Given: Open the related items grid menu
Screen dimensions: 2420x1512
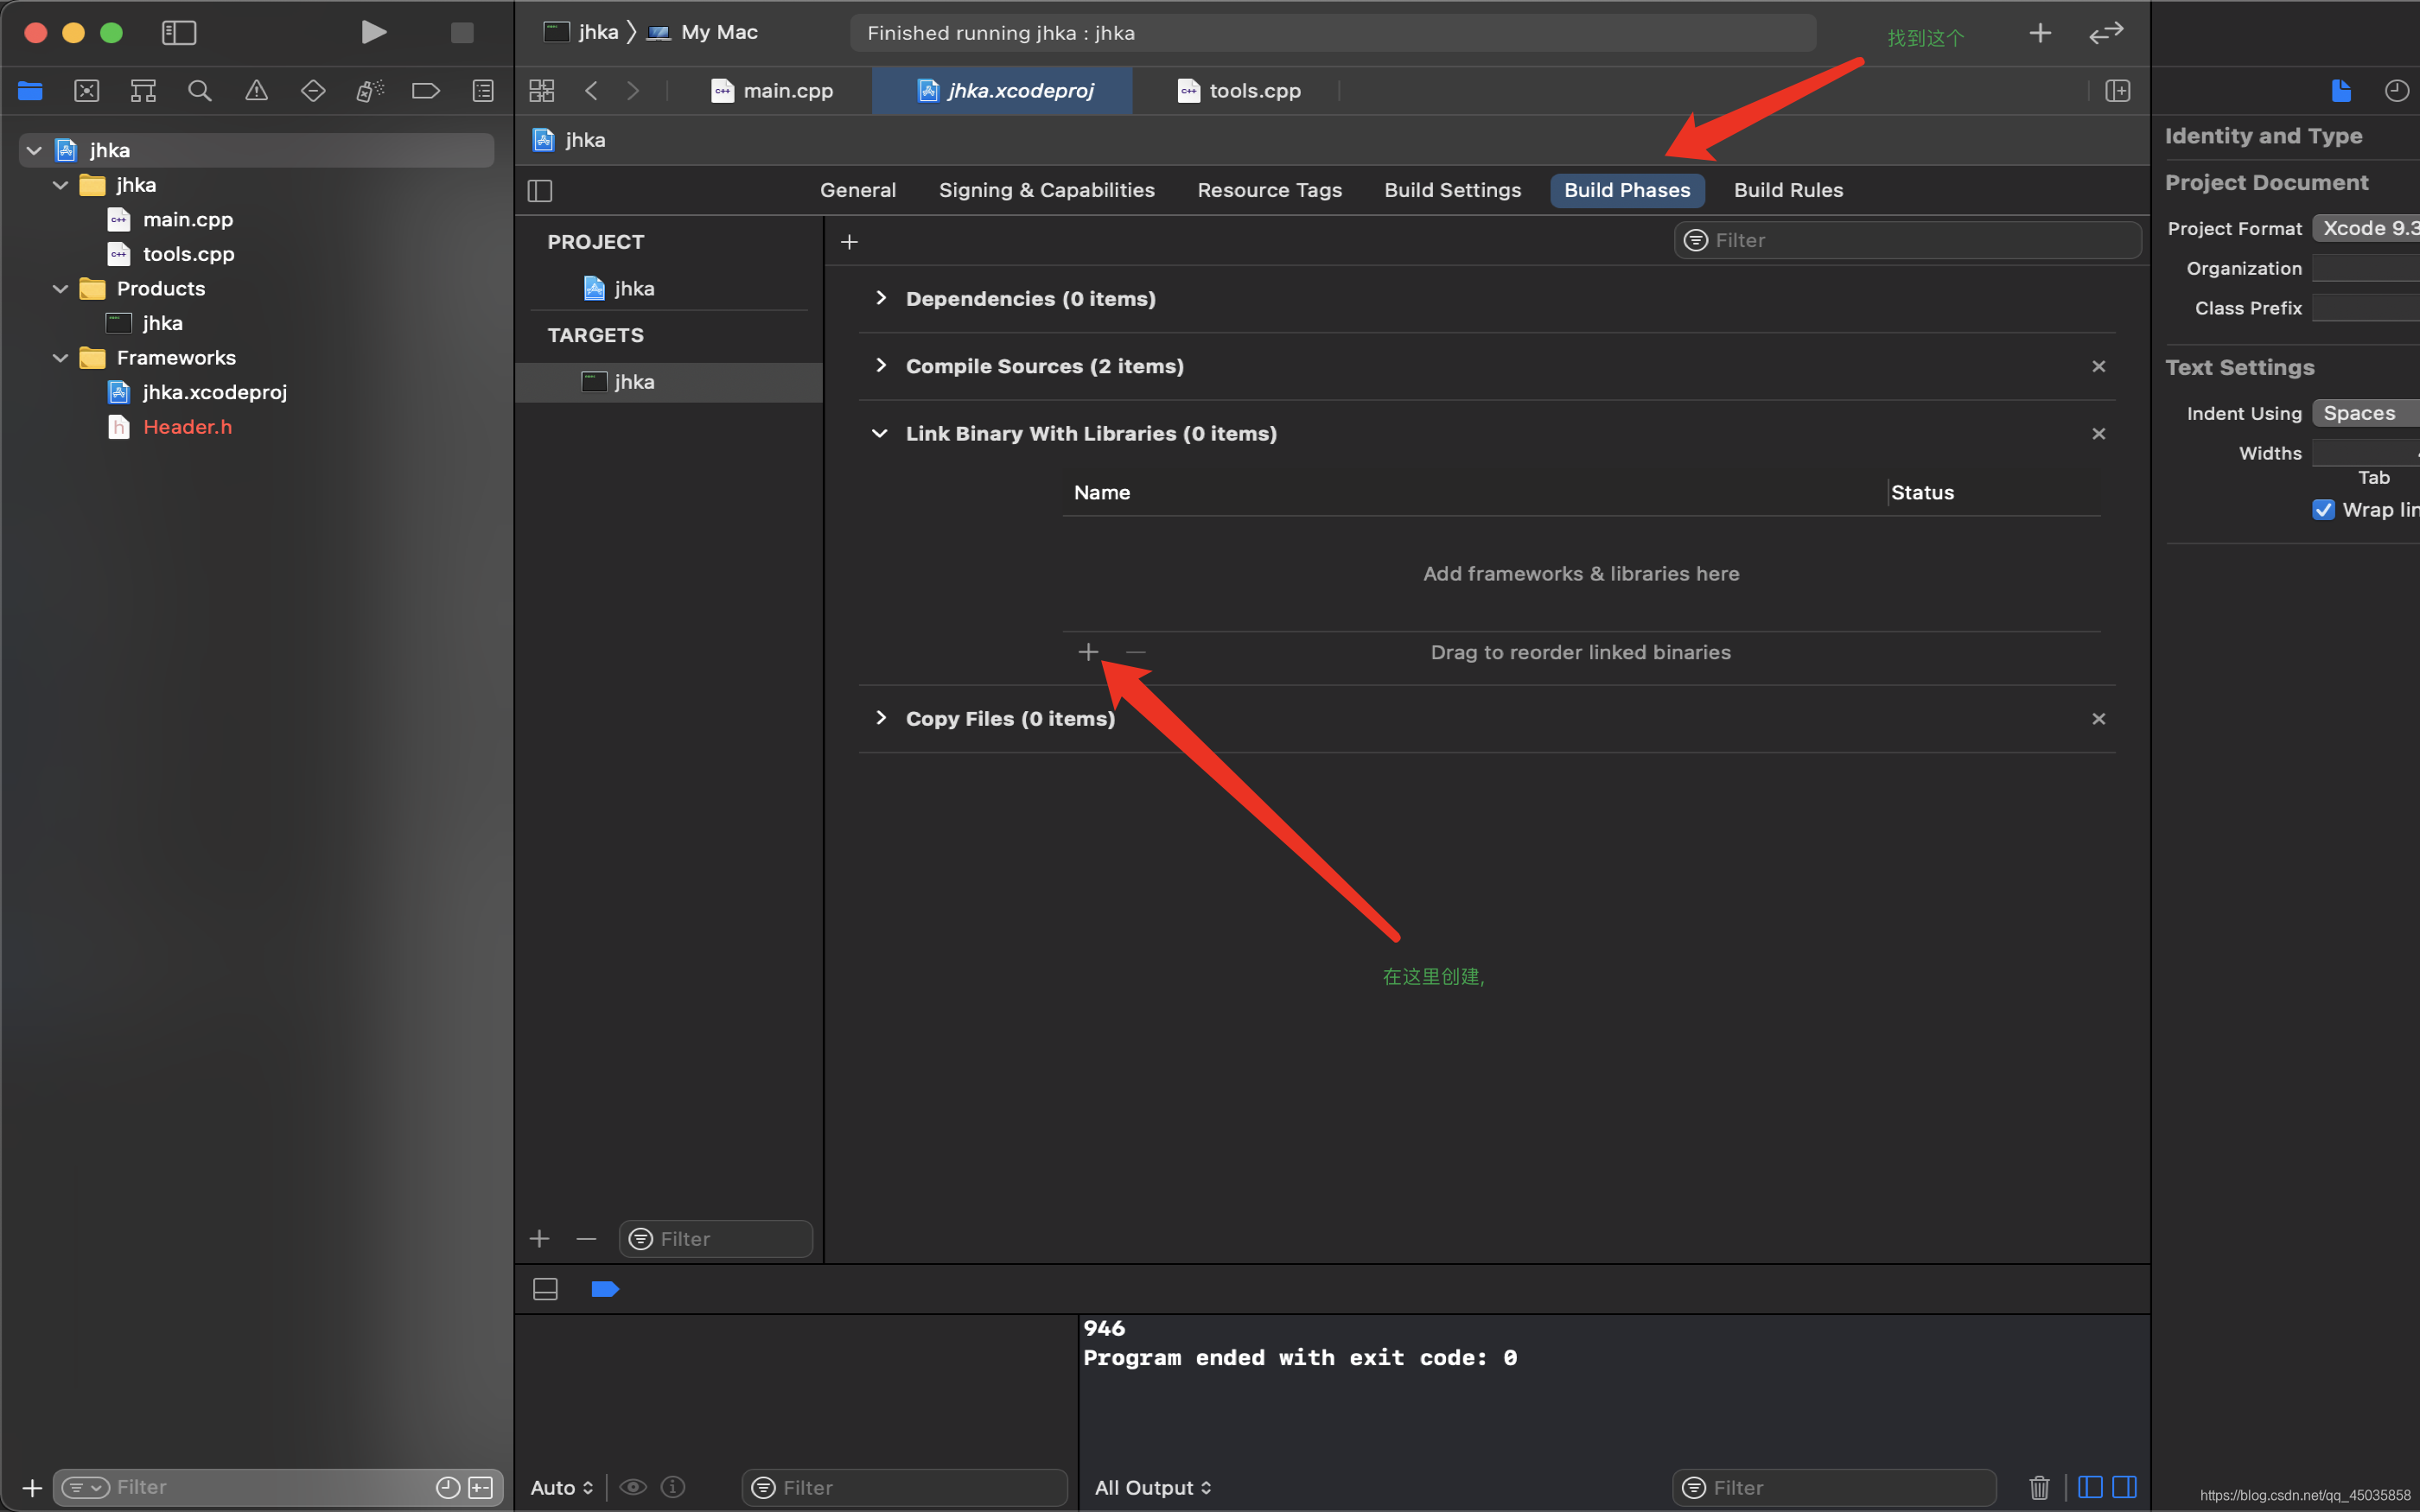Looking at the screenshot, I should pyautogui.click(x=542, y=91).
